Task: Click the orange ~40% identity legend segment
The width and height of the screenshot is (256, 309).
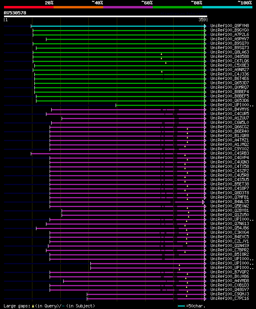Action: 78,7
